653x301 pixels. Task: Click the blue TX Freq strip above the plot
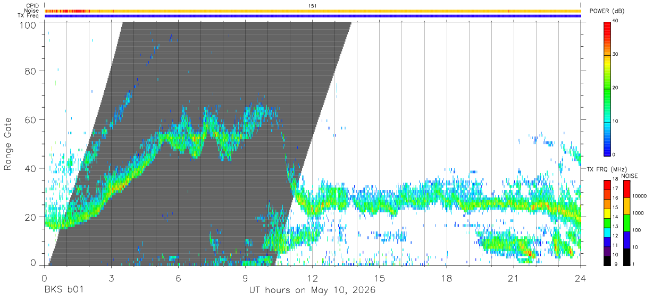(313, 16)
